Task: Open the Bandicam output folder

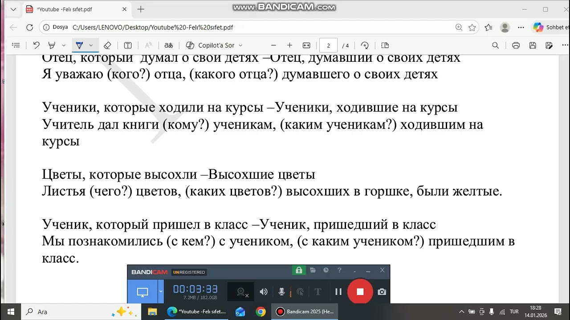Action: click(x=313, y=270)
